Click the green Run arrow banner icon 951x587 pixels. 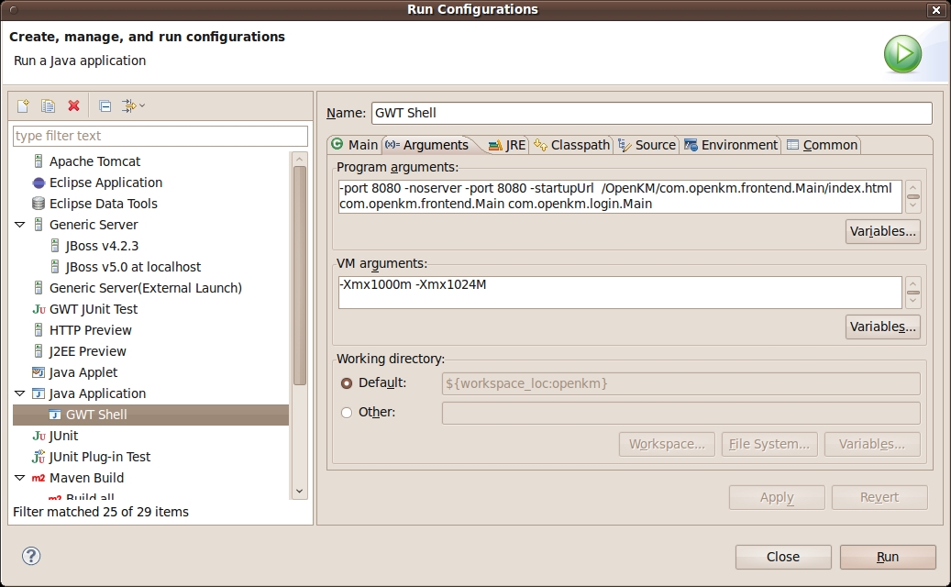pos(902,54)
